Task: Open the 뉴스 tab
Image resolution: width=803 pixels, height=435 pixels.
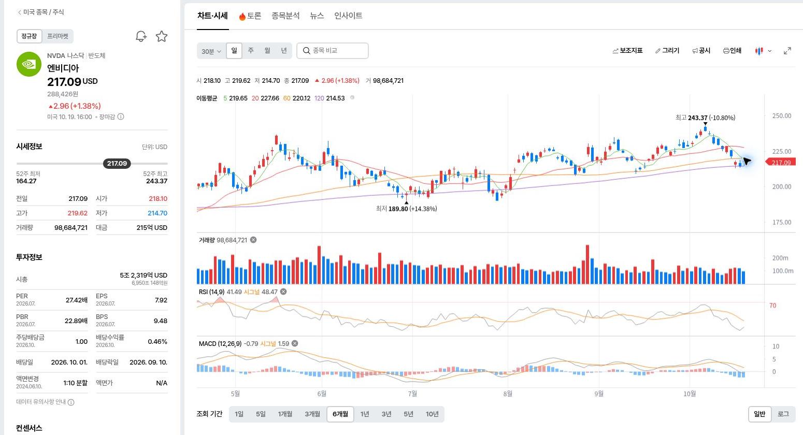Action: [317, 16]
